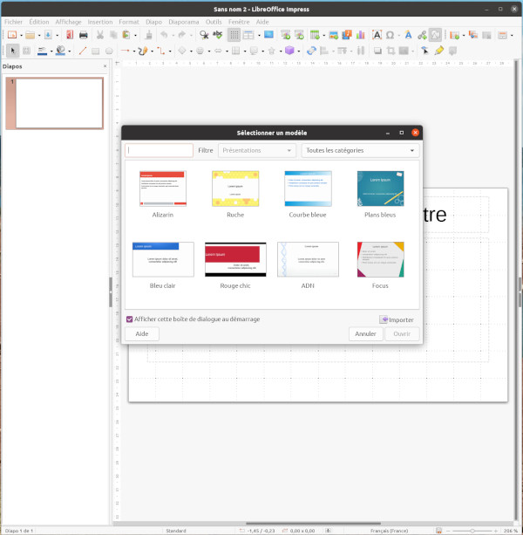Insert special character omega icon
This screenshot has width=523, height=535.
[x=391, y=35]
